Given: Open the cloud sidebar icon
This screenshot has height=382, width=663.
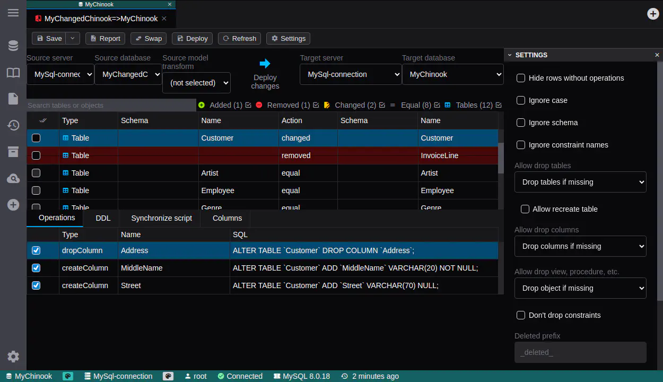Looking at the screenshot, I should (x=13, y=179).
